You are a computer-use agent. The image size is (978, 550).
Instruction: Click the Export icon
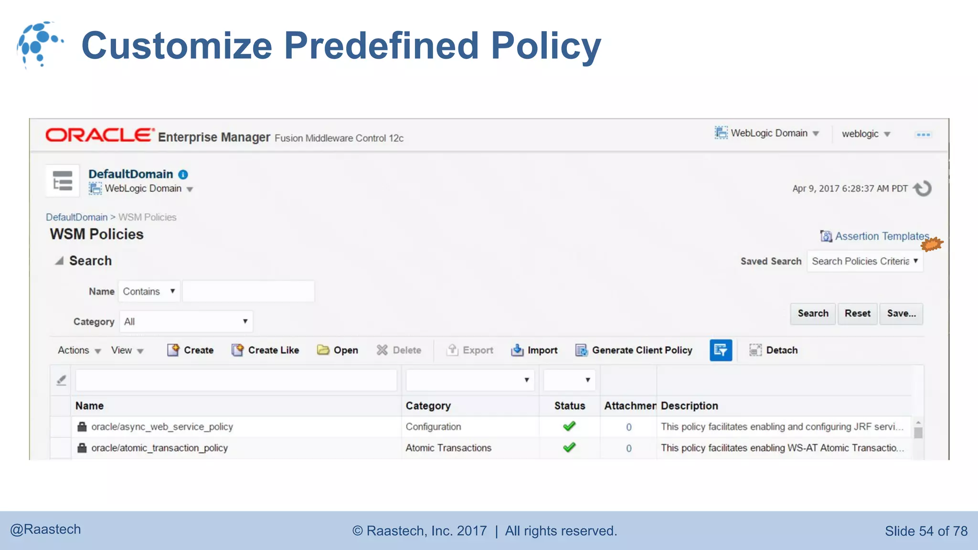pos(452,350)
